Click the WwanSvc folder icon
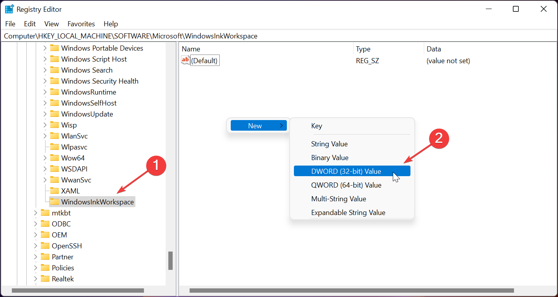Viewport: 558px width, 297px height. click(x=55, y=180)
